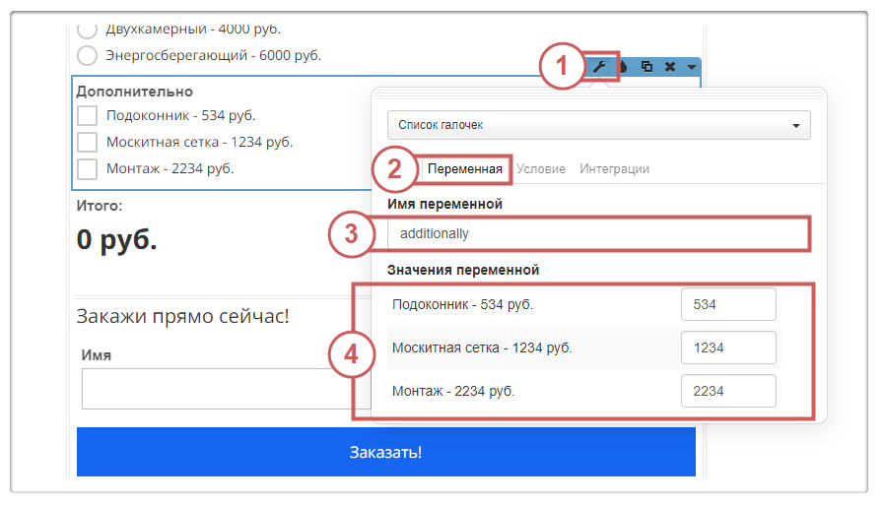Click the value field containing 1234

(x=728, y=347)
